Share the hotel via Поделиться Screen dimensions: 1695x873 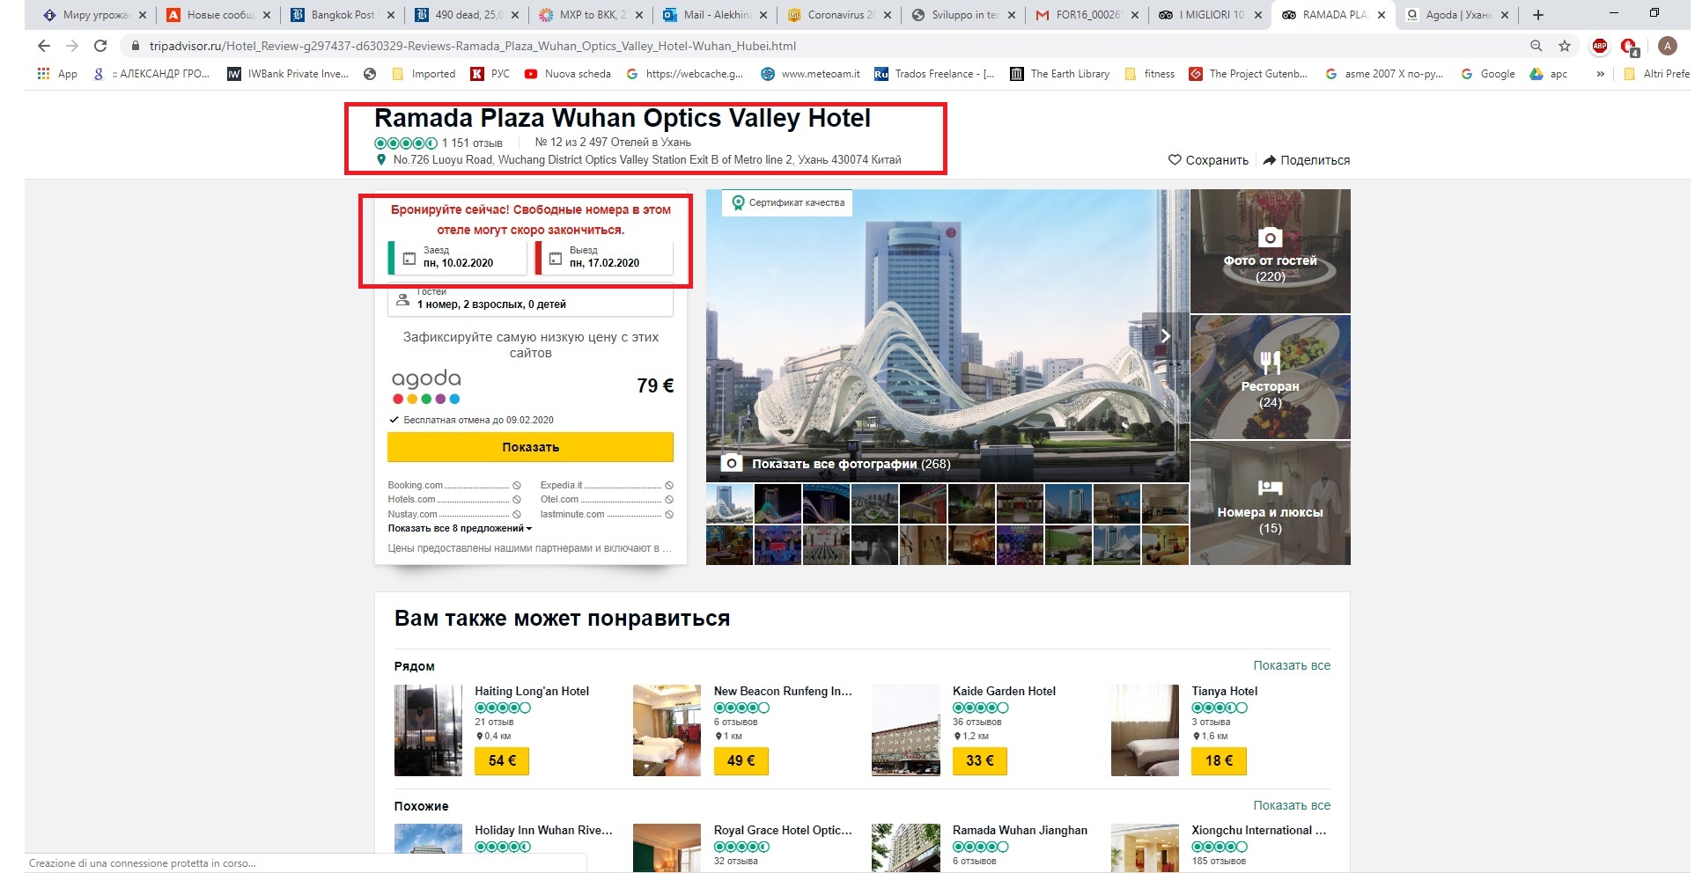point(1307,160)
